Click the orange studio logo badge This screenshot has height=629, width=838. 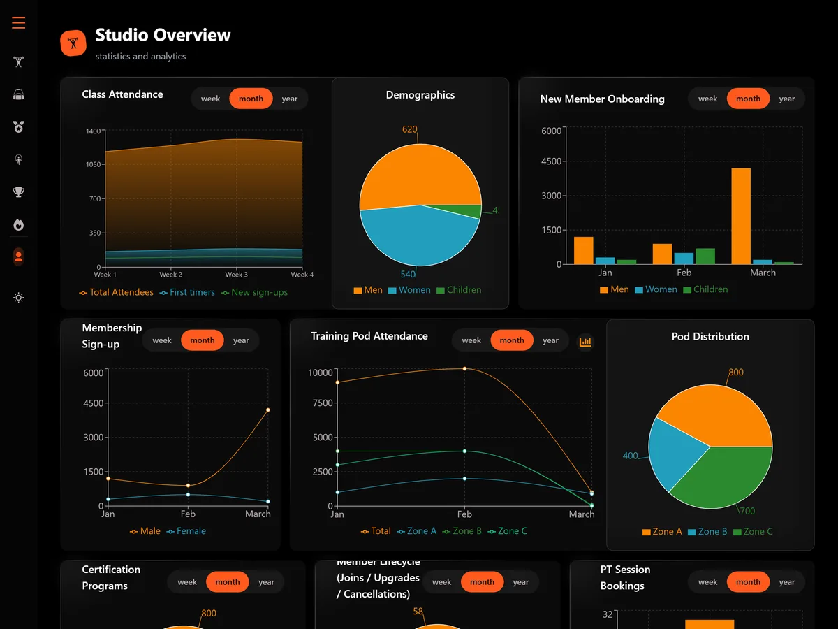coord(73,43)
